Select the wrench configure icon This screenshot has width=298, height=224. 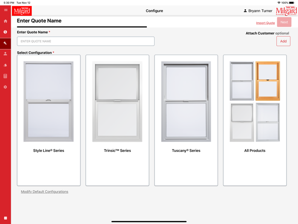[x=6, y=43]
